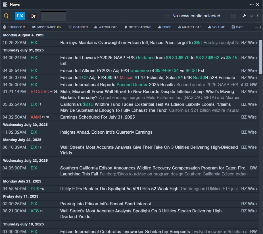Open the News panel hamburger menu icon

pyautogui.click(x=5, y=5)
